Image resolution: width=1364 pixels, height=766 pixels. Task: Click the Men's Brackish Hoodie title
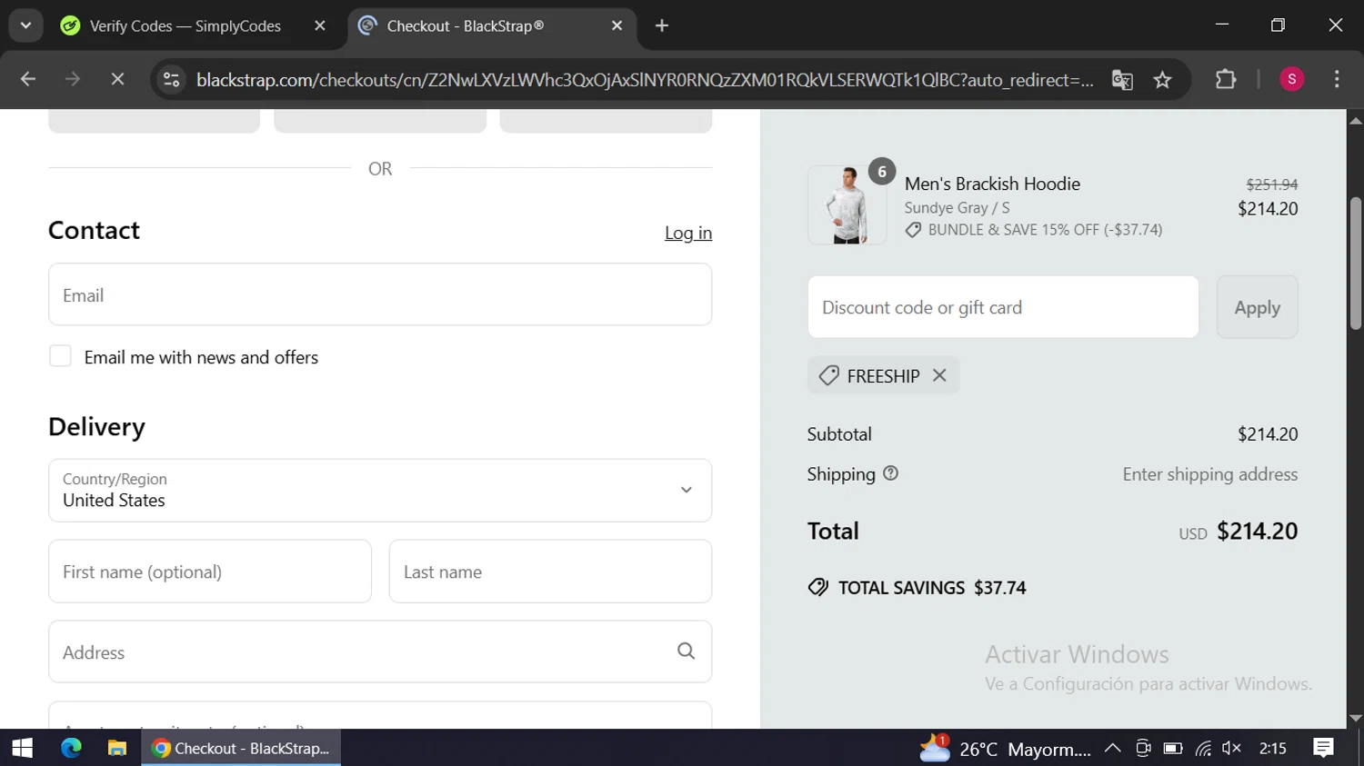tap(992, 184)
